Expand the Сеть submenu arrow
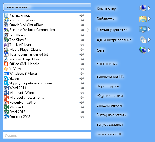This screenshot has width=155, height=142. 149,50
